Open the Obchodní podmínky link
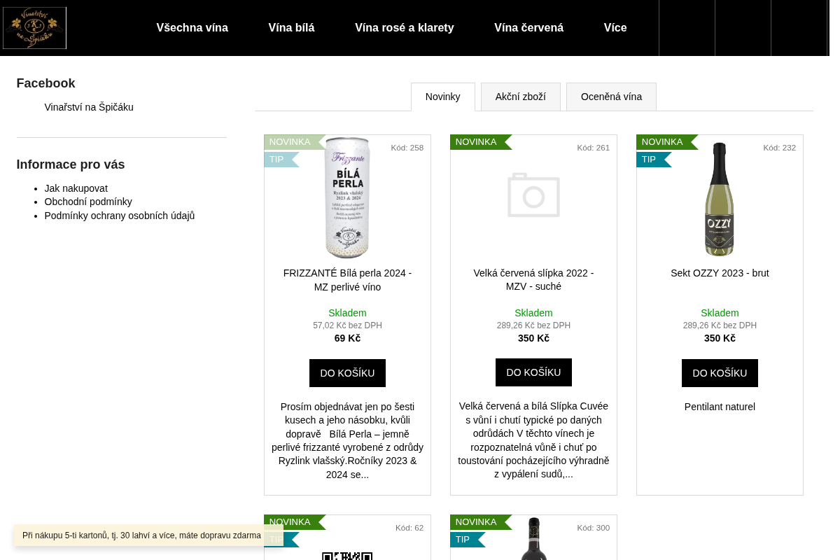This screenshot has width=840, height=560. pyautogui.click(x=88, y=202)
